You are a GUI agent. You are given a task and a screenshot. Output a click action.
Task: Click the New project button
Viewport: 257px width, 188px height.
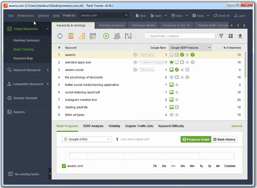click(x=141, y=16)
